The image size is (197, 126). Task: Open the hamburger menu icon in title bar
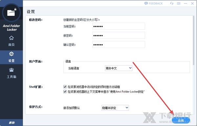179,4
